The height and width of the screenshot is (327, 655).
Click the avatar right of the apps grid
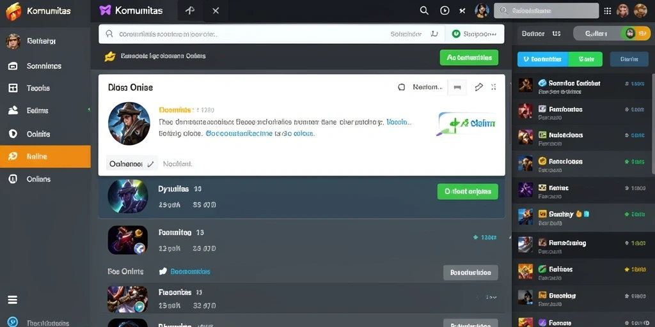622,11
